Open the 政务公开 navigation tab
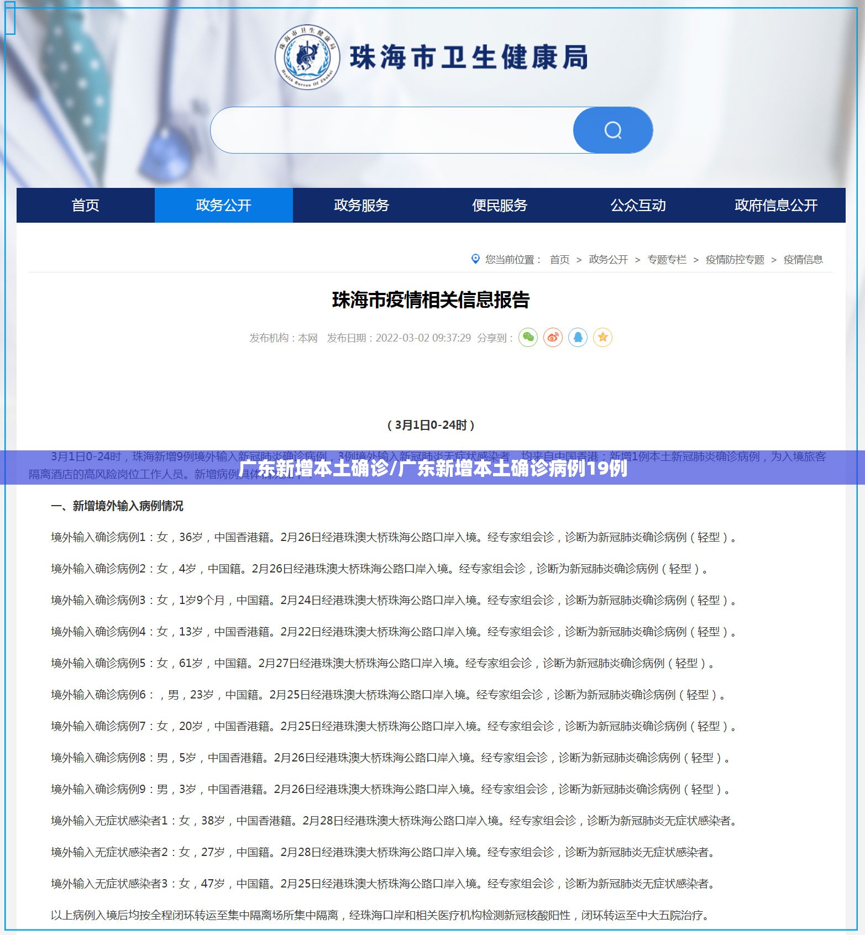 (x=224, y=205)
